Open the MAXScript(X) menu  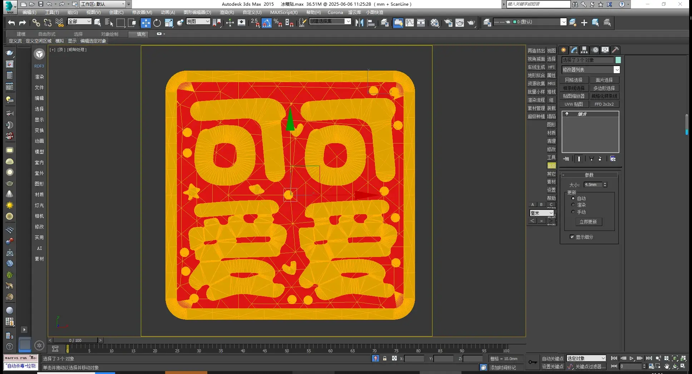coord(284,12)
